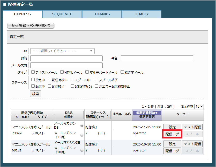This screenshot has height=167, width=216.
Task: Click the ellipsis icon beside メールマガジンDB in first row
Action: pos(82,126)
